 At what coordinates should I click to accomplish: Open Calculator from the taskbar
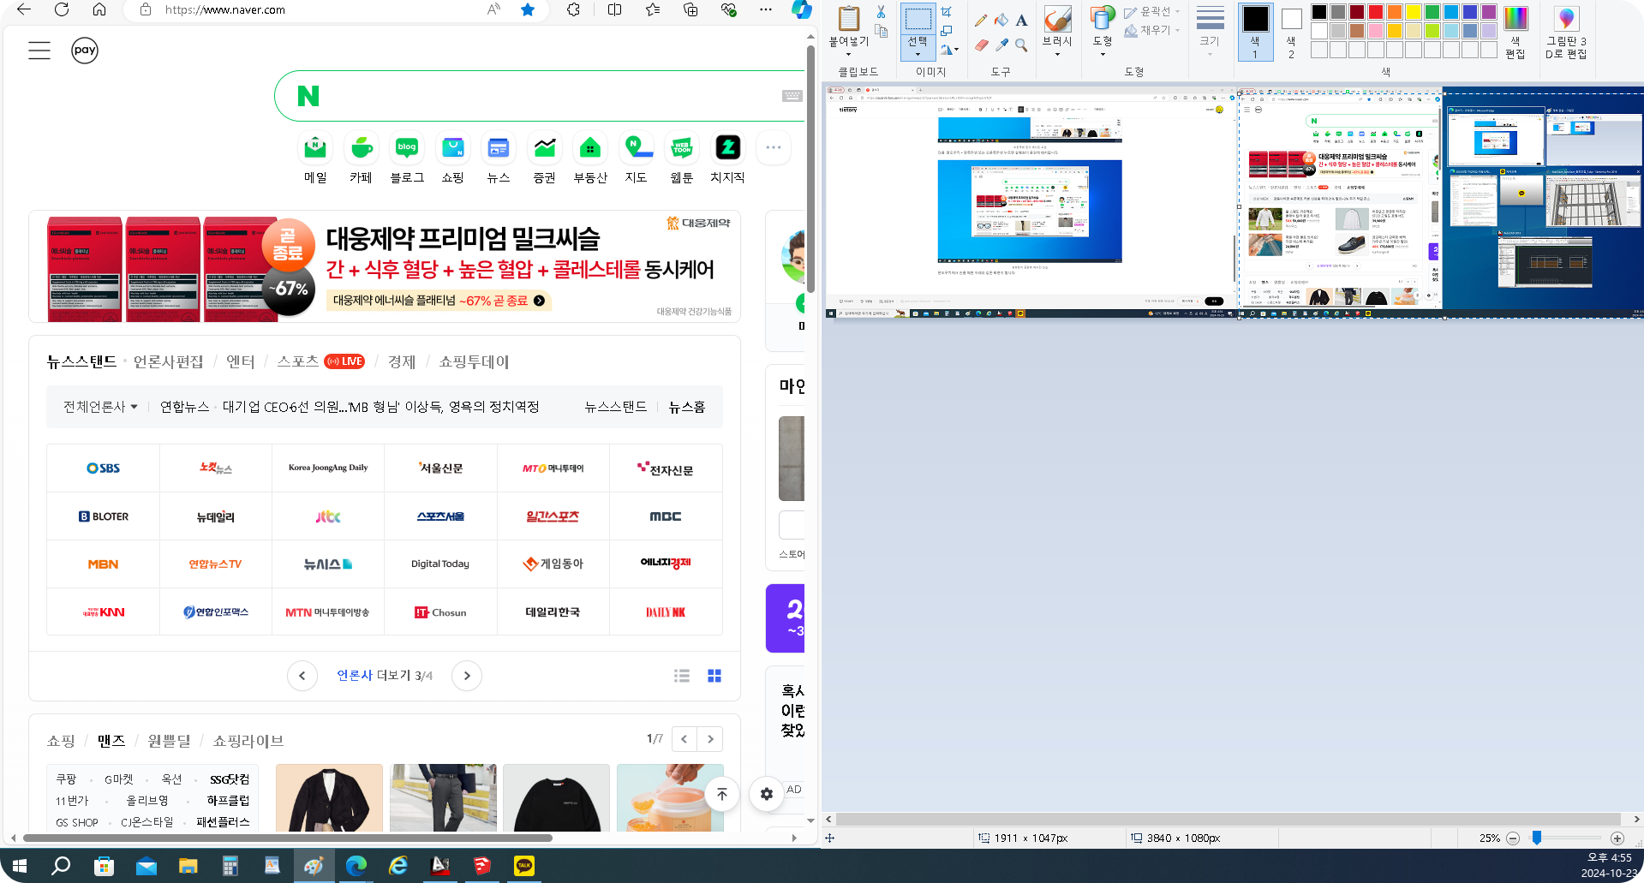point(230,867)
